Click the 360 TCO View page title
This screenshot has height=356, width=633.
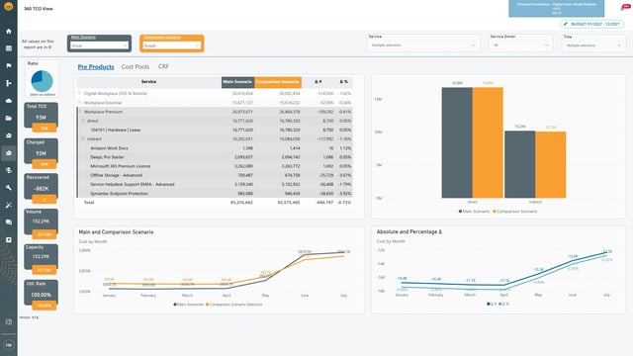pos(39,9)
